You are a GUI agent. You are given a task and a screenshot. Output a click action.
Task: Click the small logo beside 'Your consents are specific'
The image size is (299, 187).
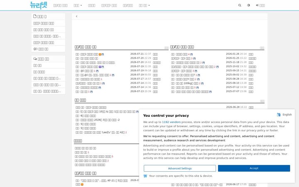(145, 176)
